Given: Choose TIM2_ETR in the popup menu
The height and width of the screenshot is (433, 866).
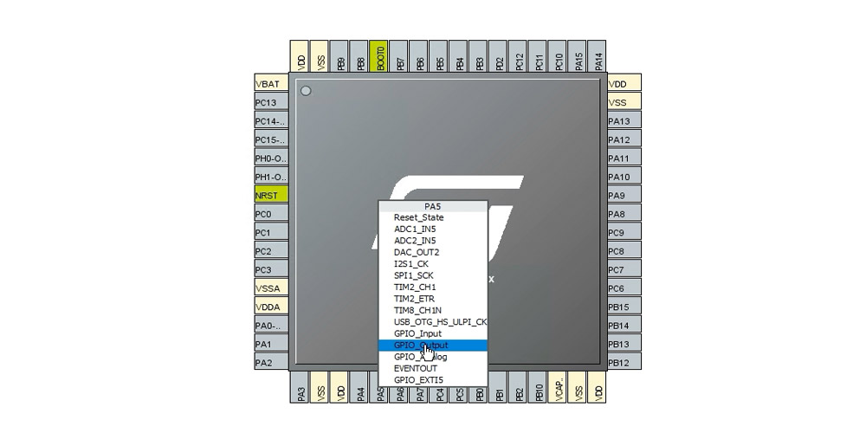Looking at the screenshot, I should pos(432,299).
